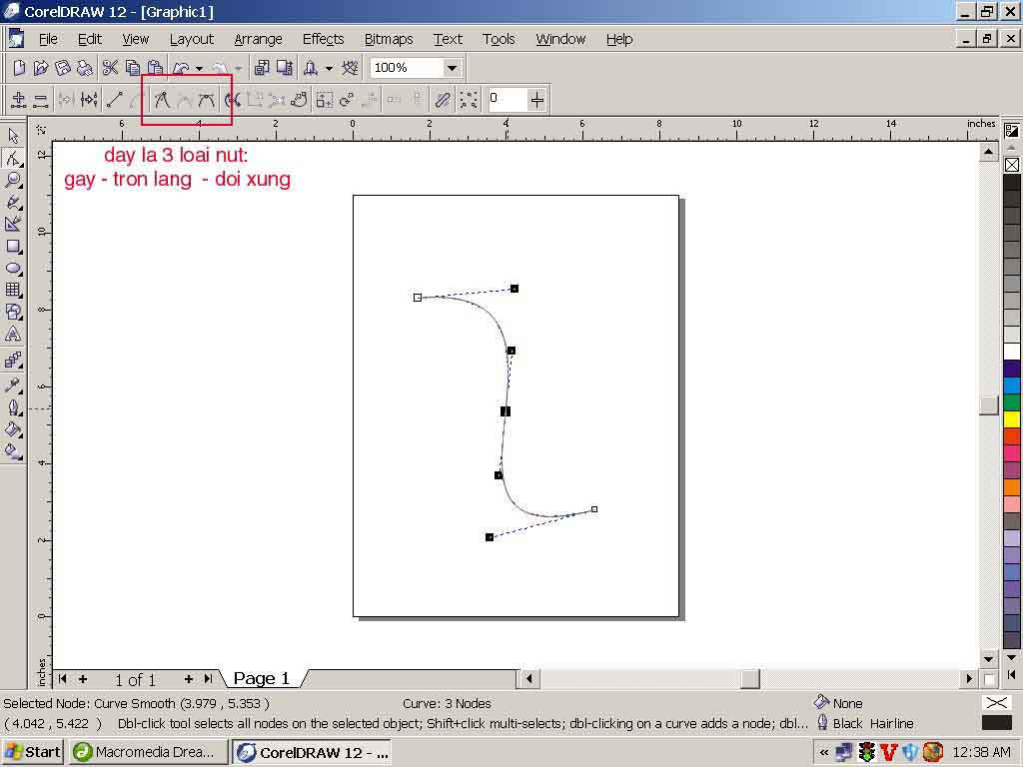Click Convert Curve To Line icon
Screen dimensions: 1023x767
tap(114, 100)
